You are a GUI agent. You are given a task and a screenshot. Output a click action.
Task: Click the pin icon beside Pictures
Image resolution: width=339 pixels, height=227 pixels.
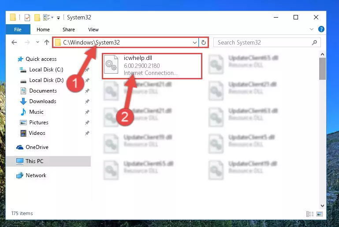(87, 123)
